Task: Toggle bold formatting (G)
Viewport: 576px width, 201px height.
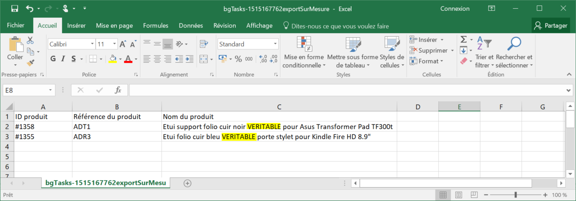Action: (53, 59)
